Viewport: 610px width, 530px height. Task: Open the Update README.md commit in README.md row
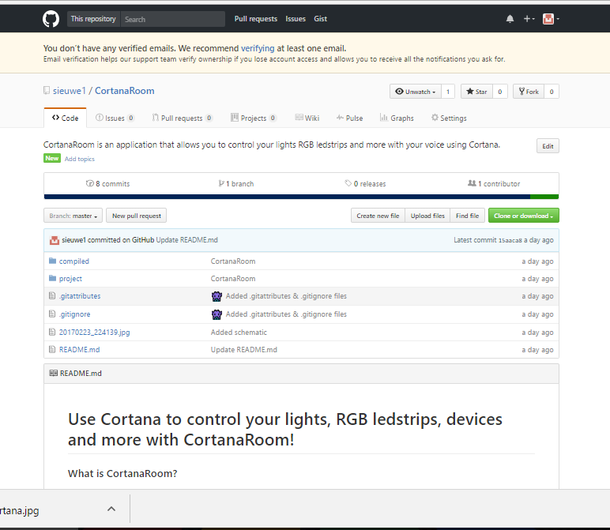pyautogui.click(x=244, y=350)
